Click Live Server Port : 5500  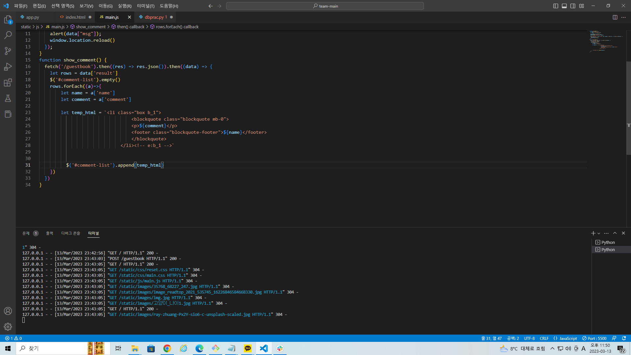tap(594, 338)
